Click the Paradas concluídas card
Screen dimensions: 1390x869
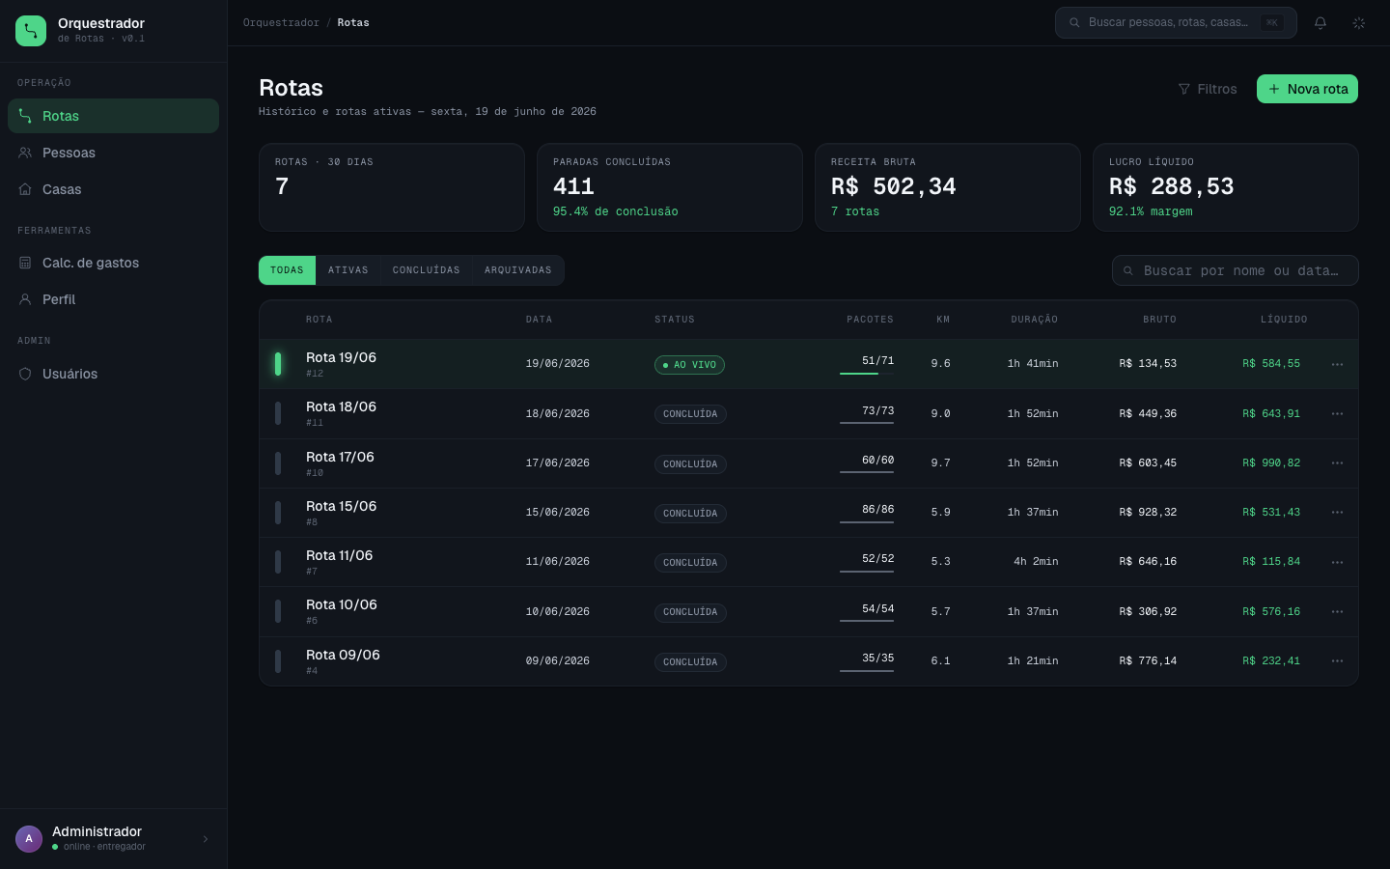coord(670,187)
